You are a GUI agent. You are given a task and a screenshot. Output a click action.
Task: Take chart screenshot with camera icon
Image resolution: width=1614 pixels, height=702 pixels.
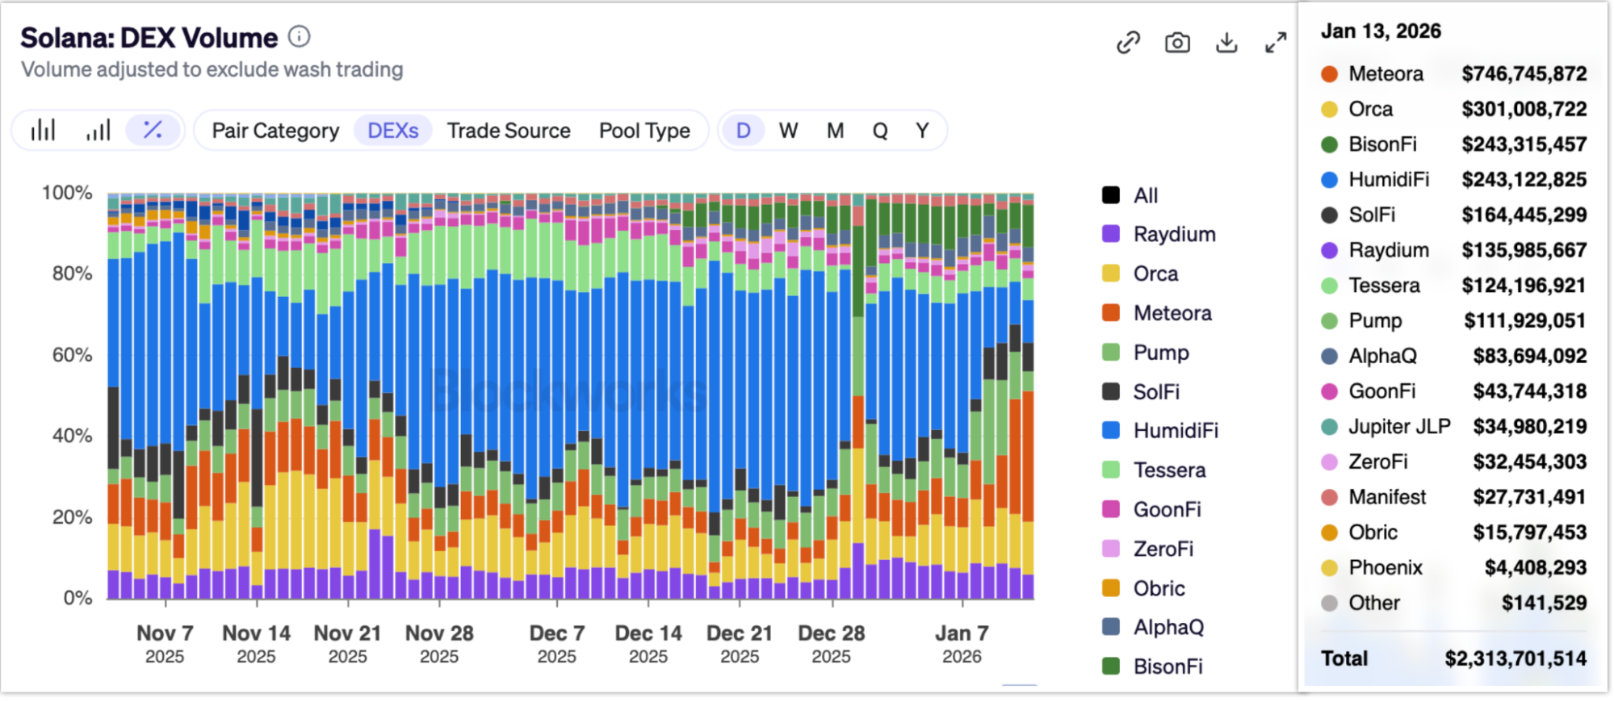point(1177,42)
